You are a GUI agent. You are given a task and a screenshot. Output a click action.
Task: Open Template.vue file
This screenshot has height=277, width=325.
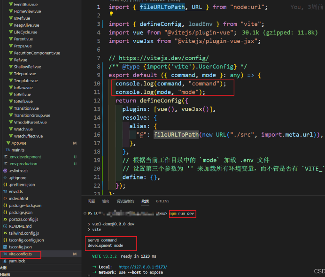[x=26, y=81]
